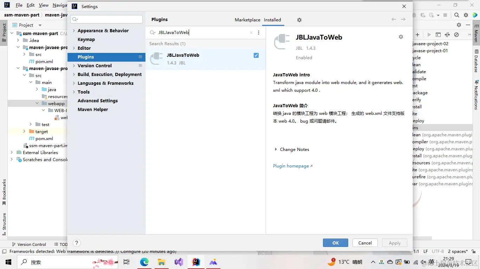Image resolution: width=480 pixels, height=269 pixels.
Task: Expand Appearance & Behavior settings group
Action: pyautogui.click(x=74, y=31)
